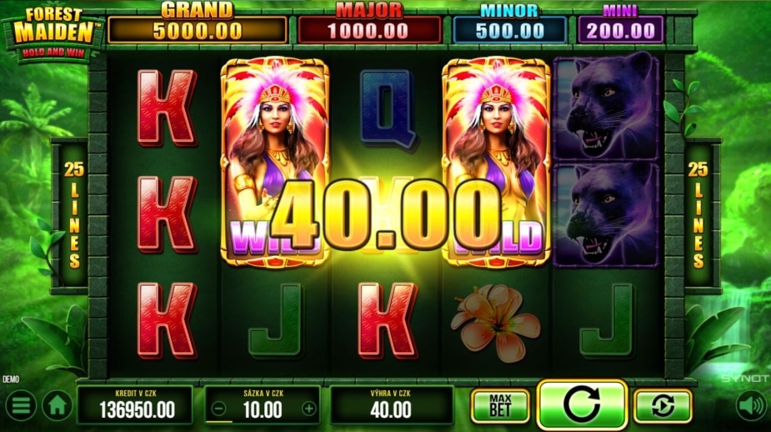Select the MINOR 500.00 jackpot display
The width and height of the screenshot is (771, 432).
click(509, 24)
